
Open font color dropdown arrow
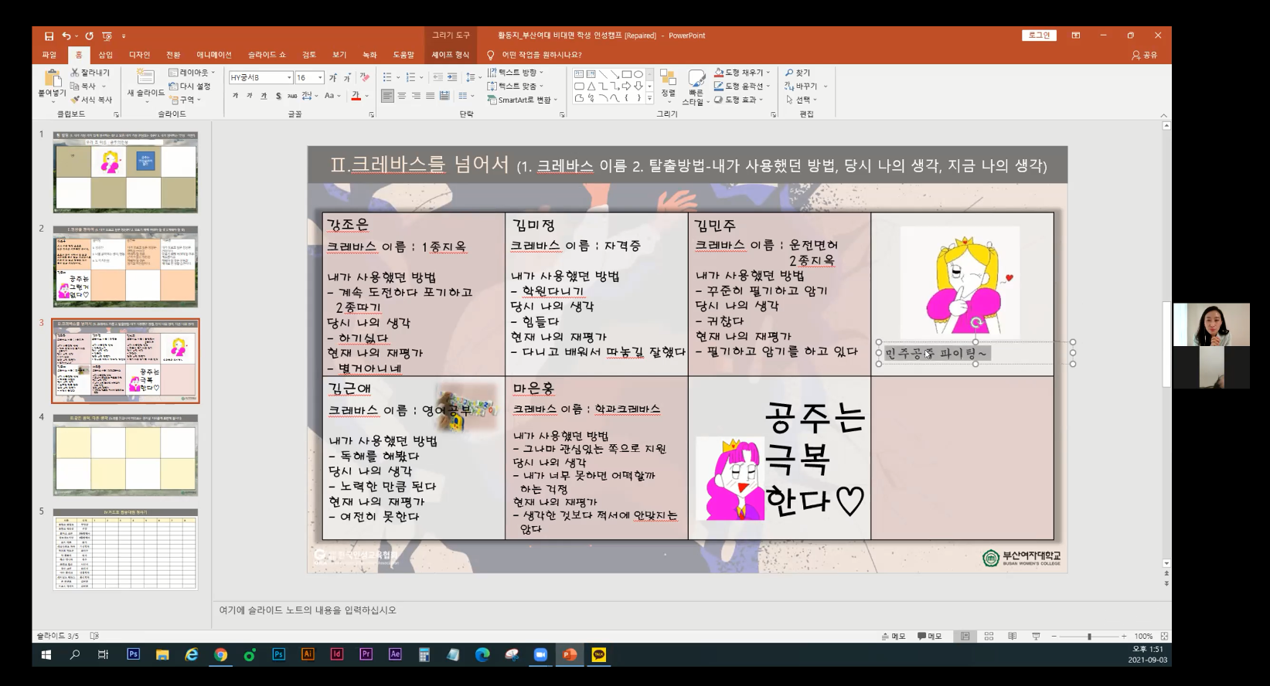[366, 96]
